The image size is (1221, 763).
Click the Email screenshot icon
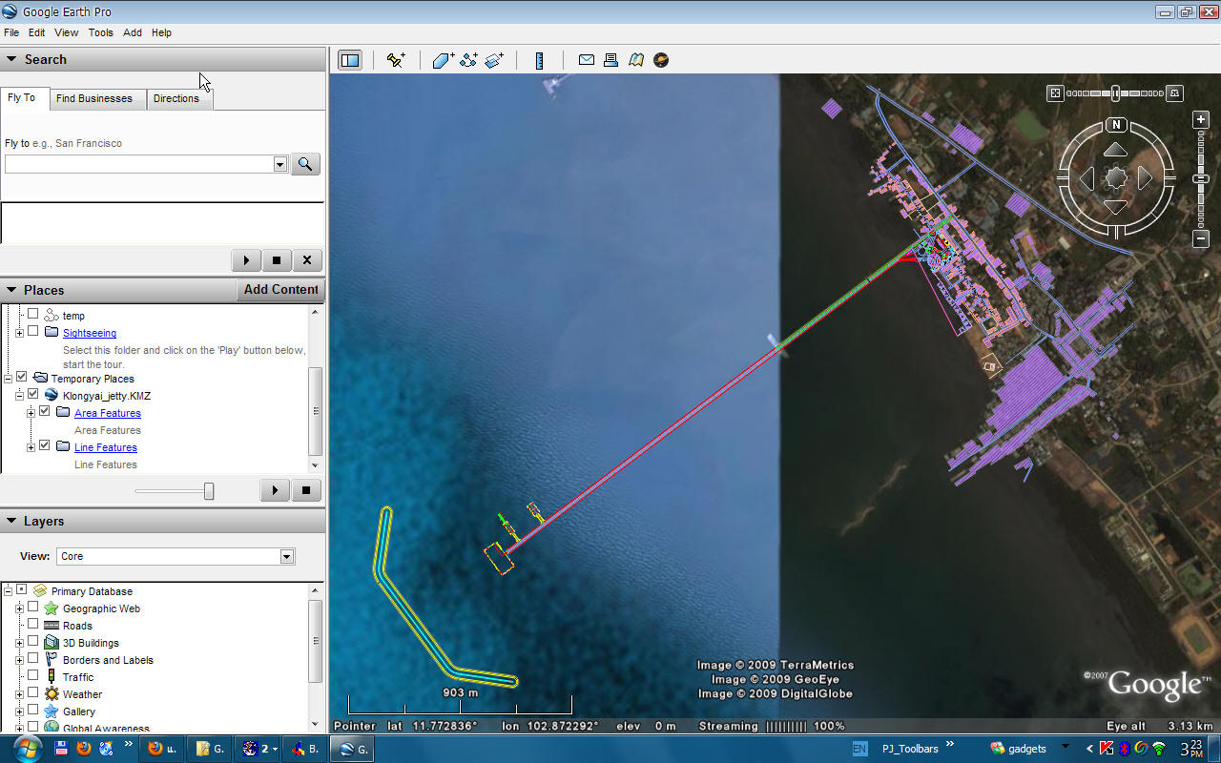[x=586, y=60]
